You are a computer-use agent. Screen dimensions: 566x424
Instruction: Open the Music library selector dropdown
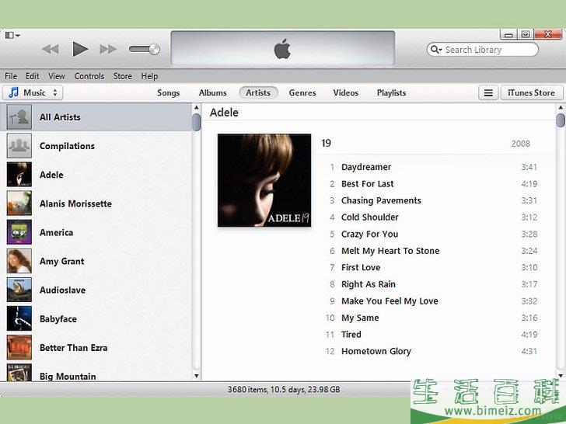tap(33, 92)
